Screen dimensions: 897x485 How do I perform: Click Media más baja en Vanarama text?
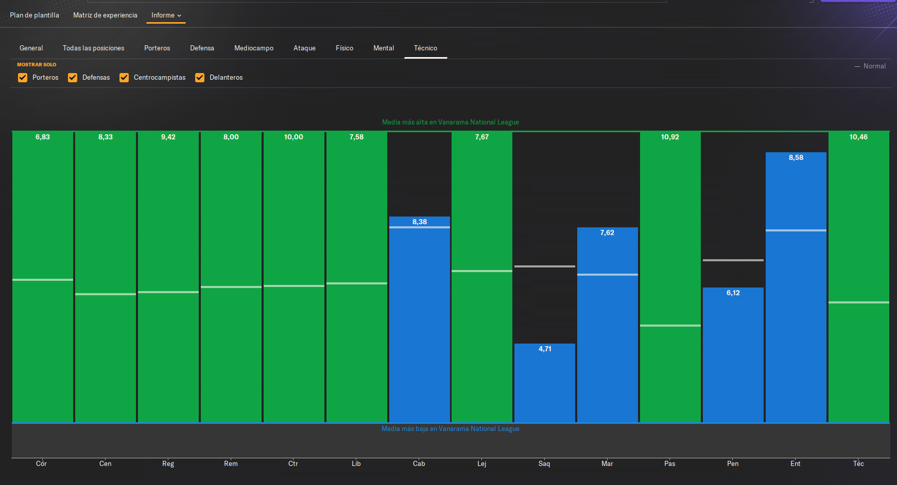pos(451,429)
